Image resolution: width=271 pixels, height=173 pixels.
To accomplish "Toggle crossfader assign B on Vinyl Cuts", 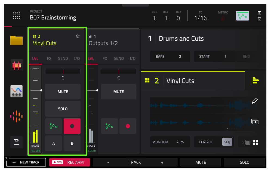I will pyautogui.click(x=72, y=143).
